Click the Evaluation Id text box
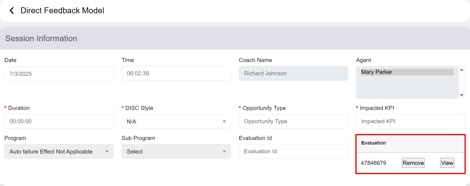The image size is (470, 186). [293, 151]
